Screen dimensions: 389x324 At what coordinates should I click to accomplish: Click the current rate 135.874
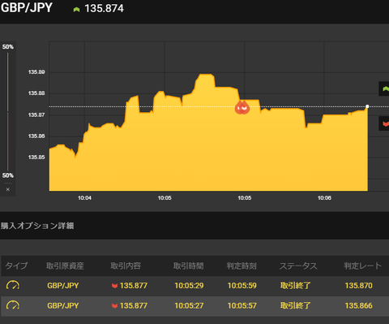[x=104, y=8]
